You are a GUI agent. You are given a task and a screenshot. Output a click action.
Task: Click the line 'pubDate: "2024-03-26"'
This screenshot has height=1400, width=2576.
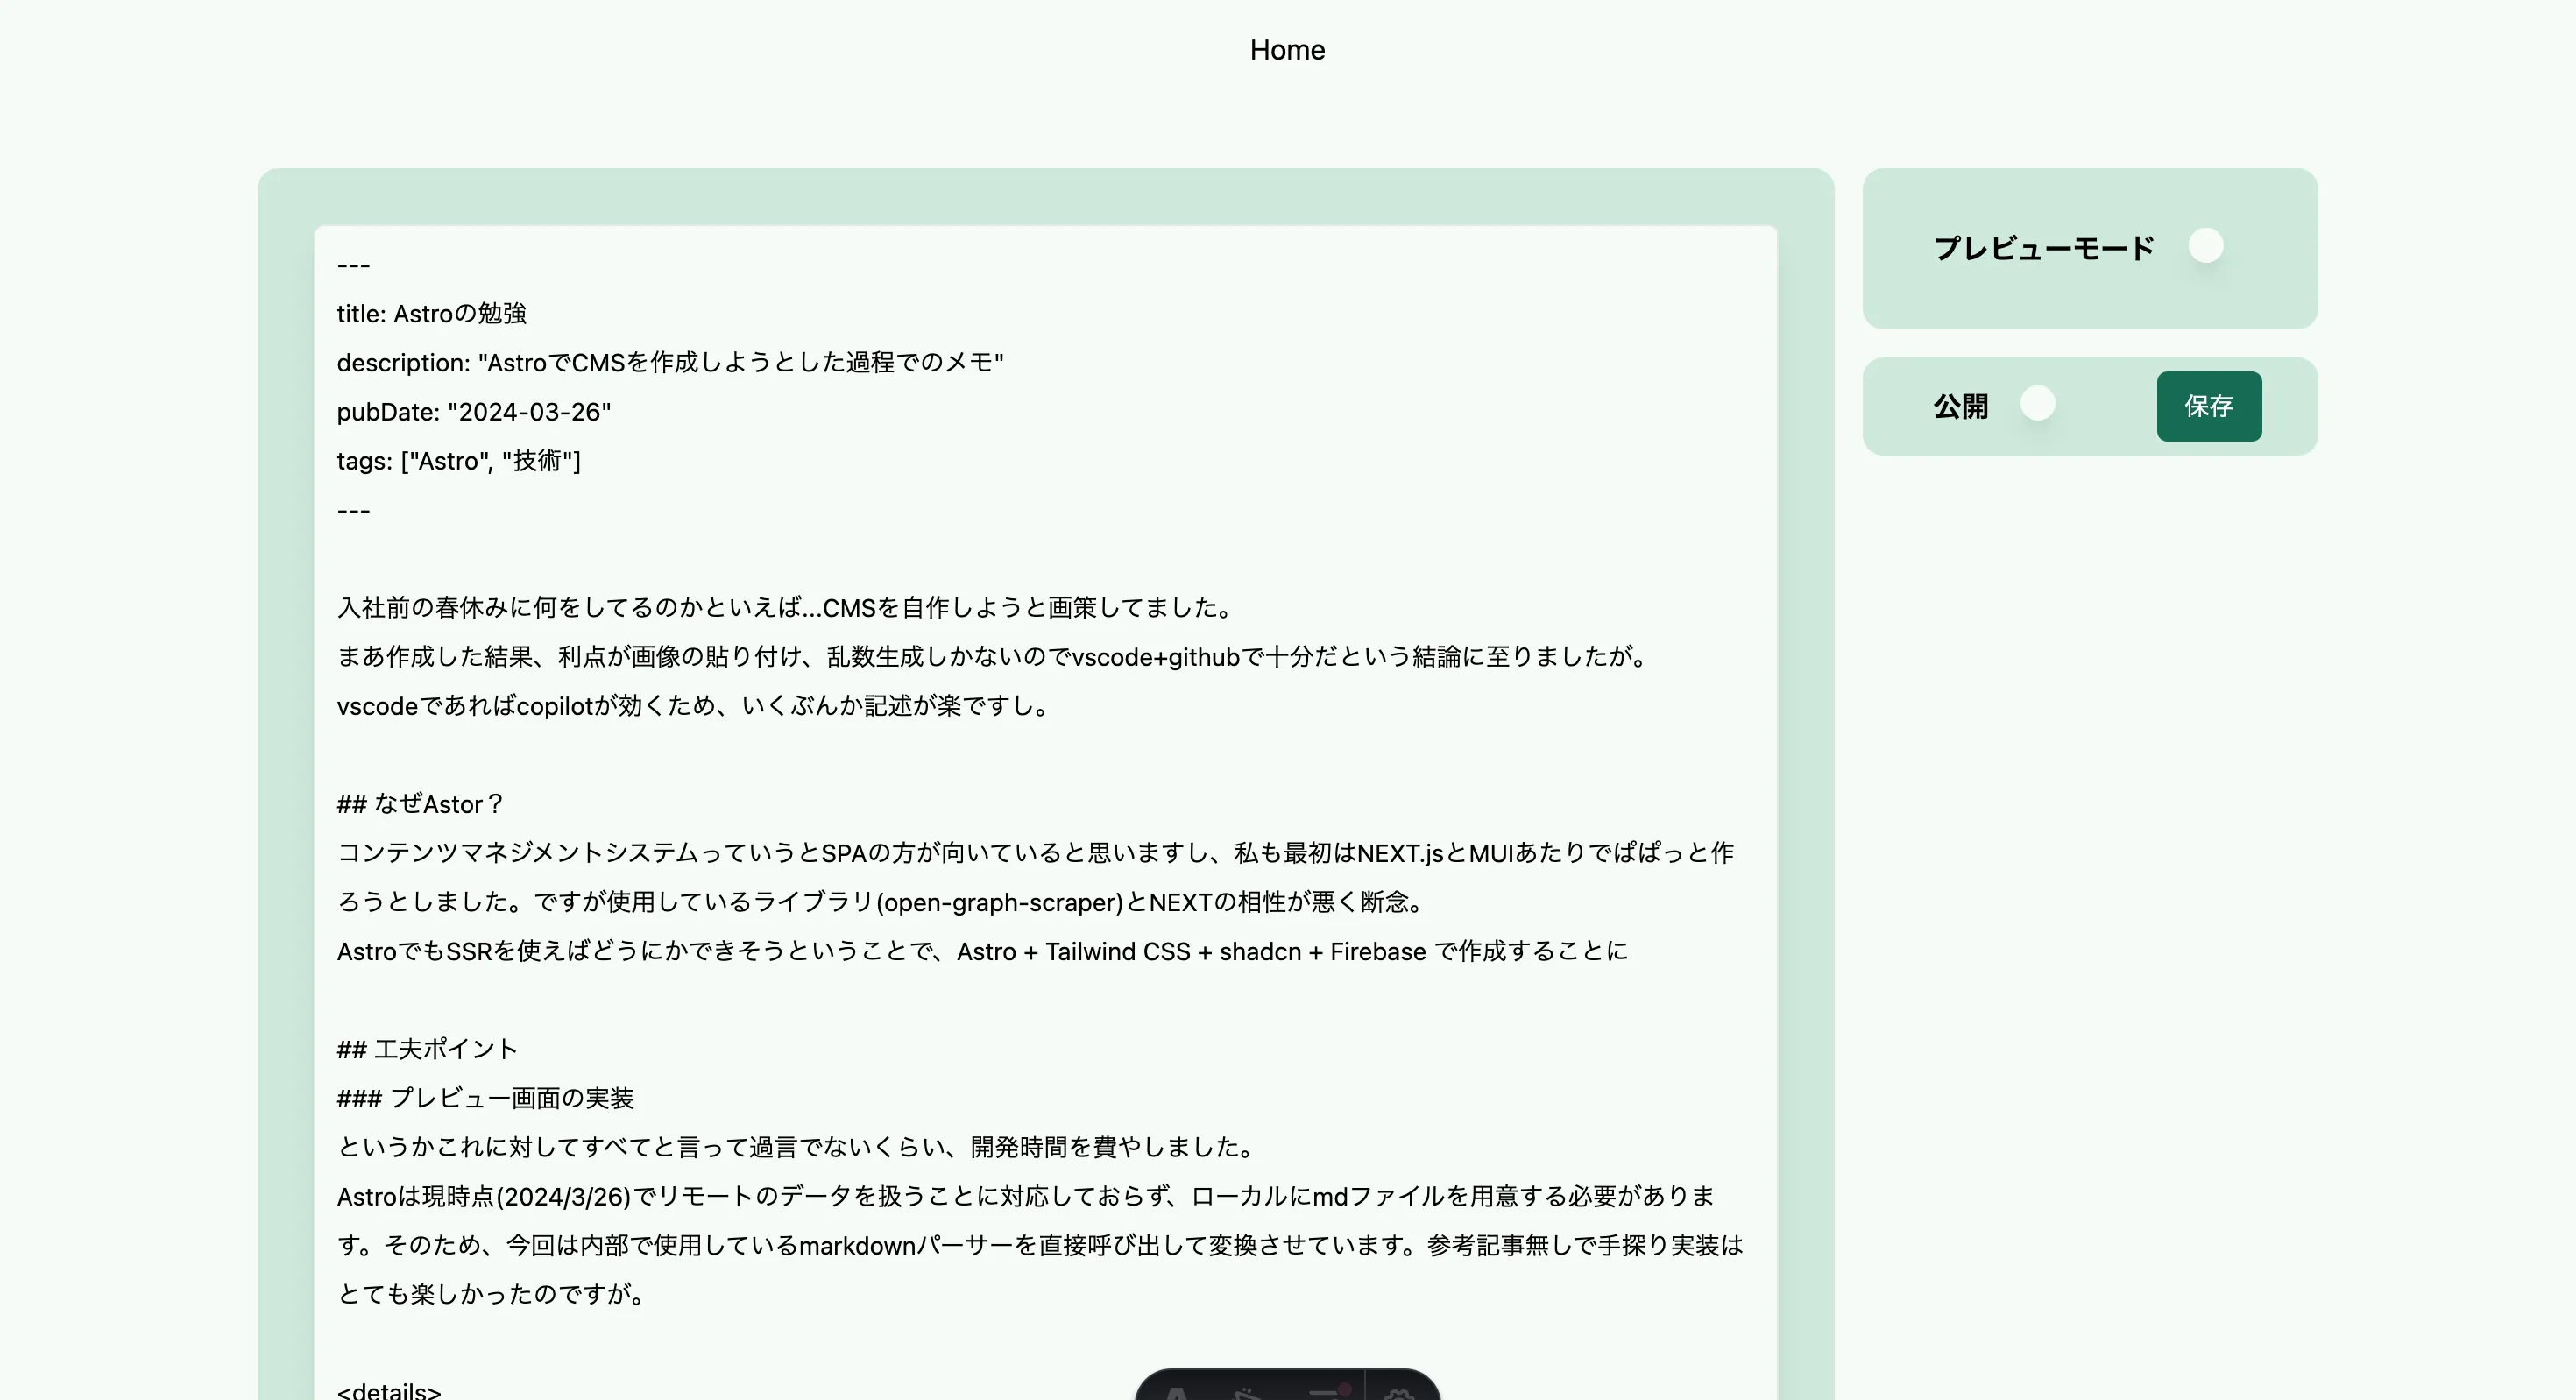[x=474, y=412]
